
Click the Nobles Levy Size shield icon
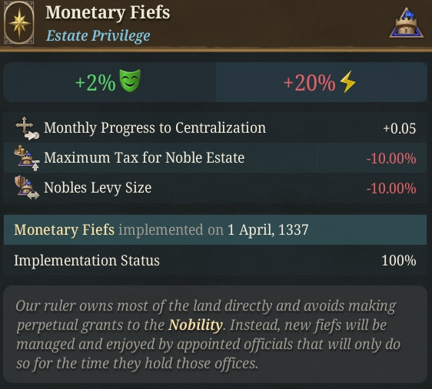tap(27, 188)
